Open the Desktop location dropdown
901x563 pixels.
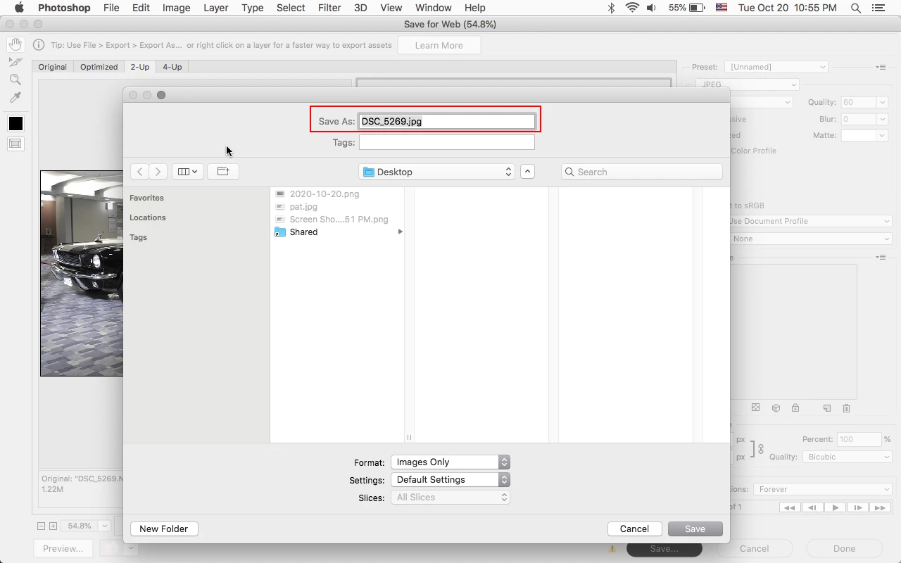pos(437,172)
